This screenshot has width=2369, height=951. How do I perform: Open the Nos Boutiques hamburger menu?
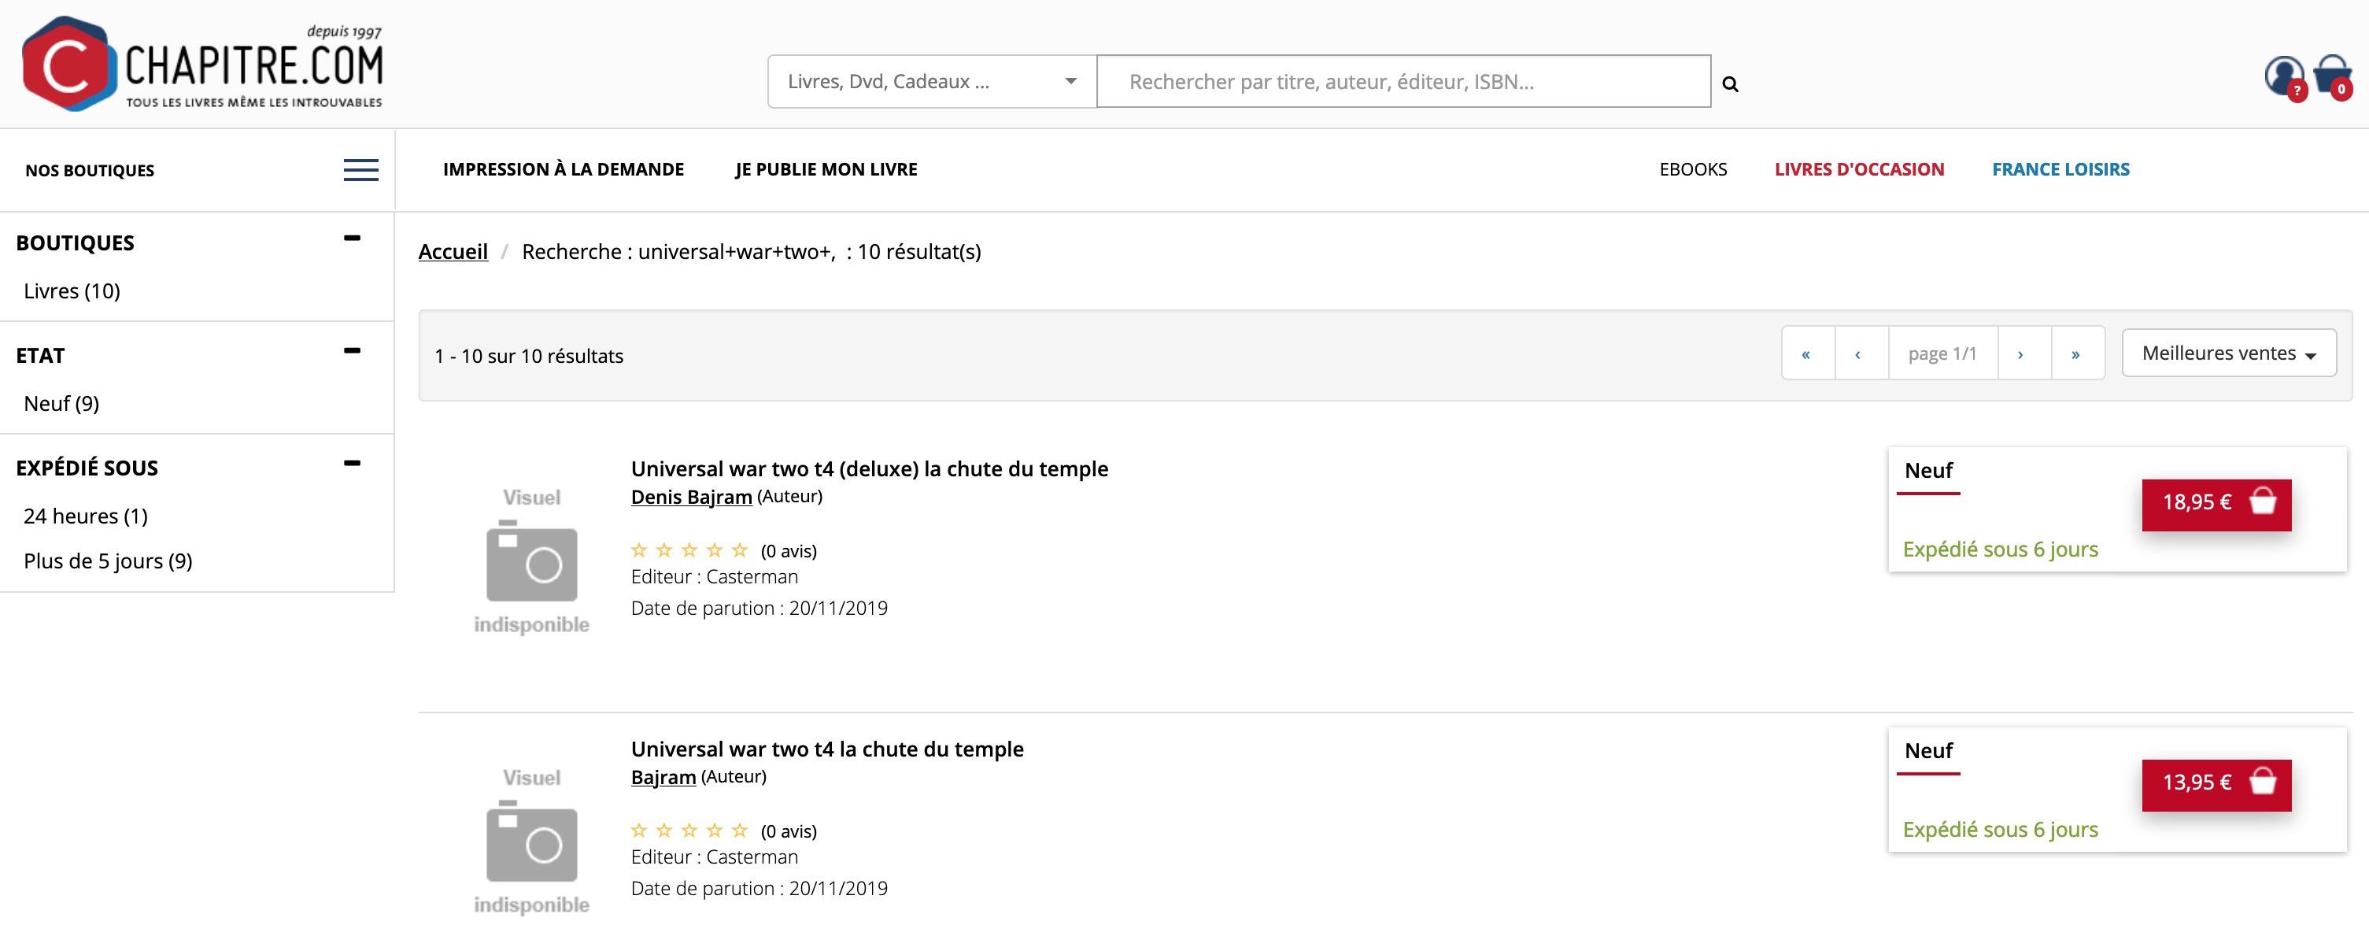click(360, 170)
